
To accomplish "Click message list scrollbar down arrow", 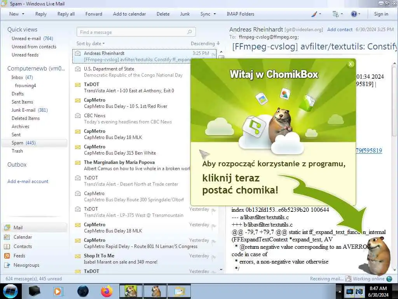I will point(221,269).
